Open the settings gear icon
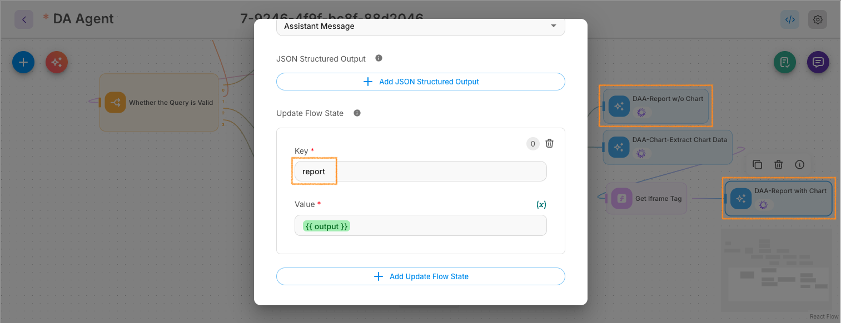 818,19
